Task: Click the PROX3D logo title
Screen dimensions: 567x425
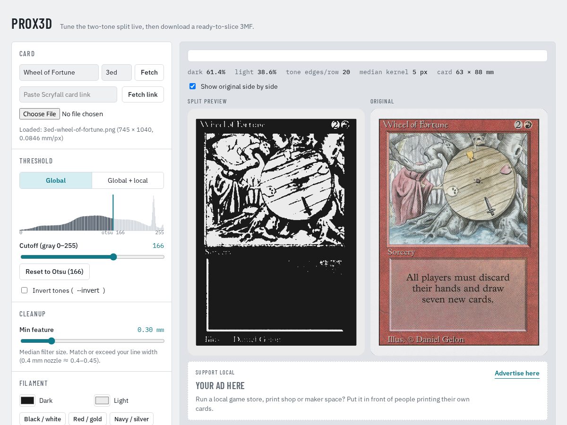Action: coord(32,25)
